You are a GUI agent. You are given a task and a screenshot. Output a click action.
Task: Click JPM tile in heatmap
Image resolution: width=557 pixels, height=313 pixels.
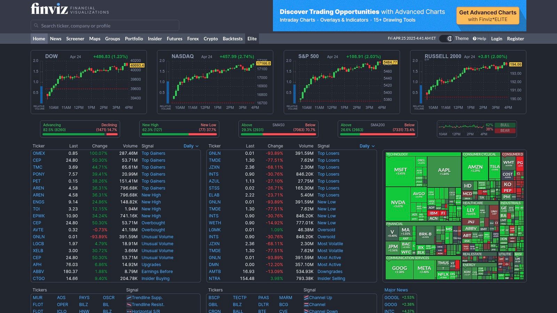393,248
